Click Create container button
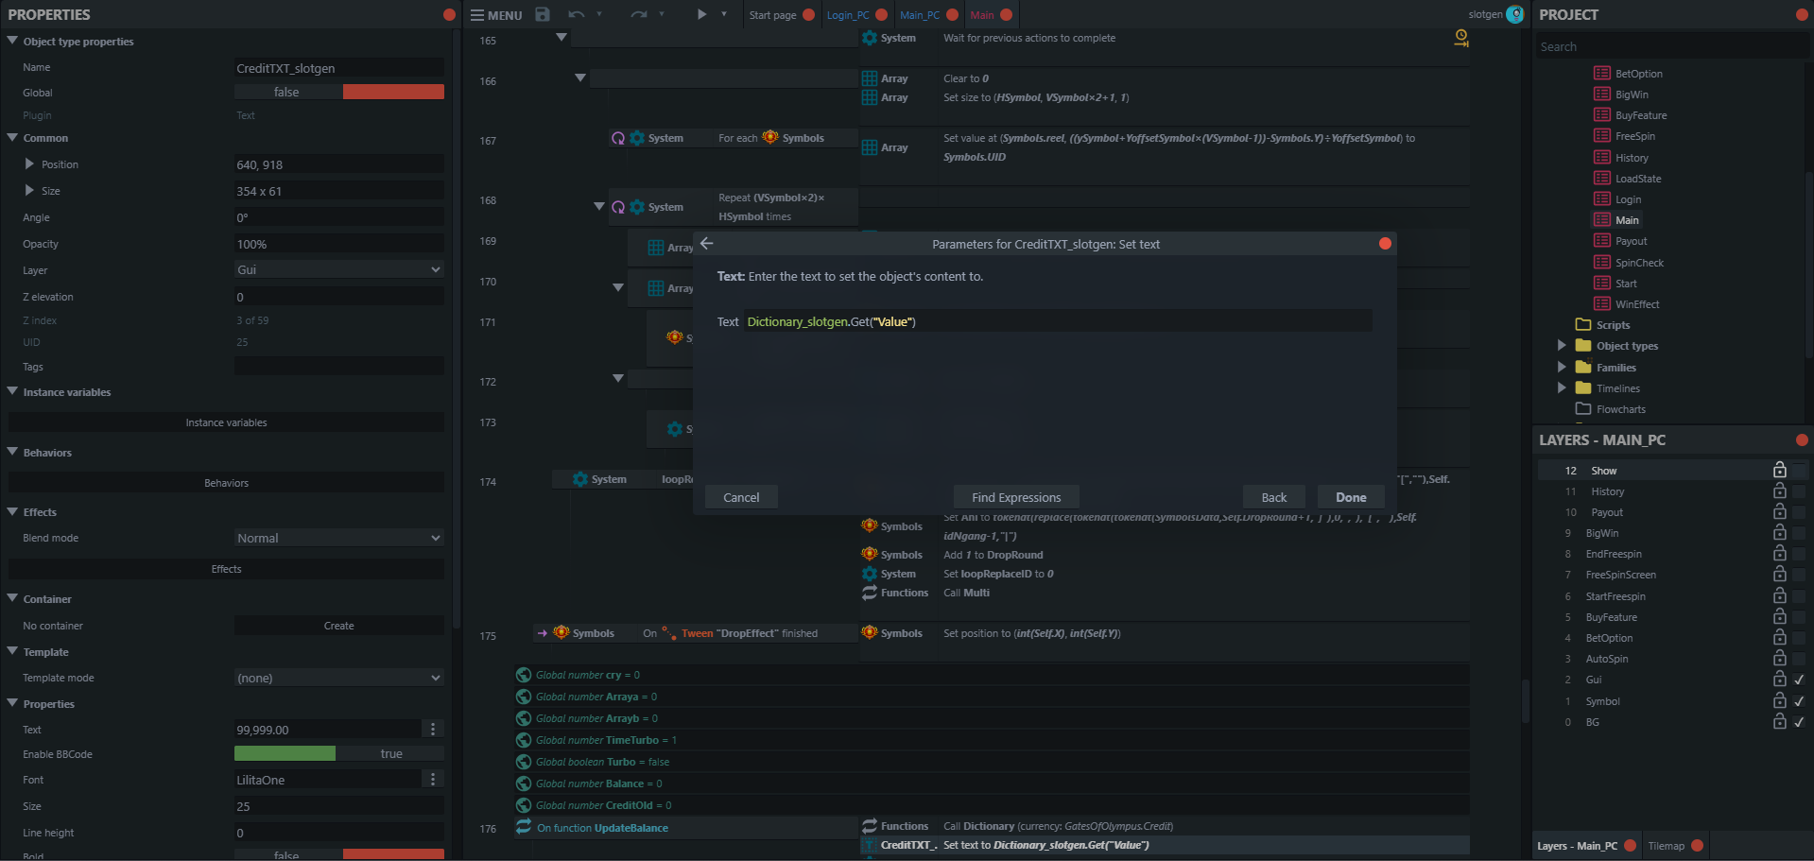 339,626
